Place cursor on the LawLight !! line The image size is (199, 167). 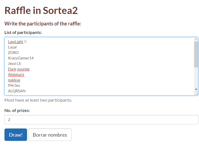(17, 42)
